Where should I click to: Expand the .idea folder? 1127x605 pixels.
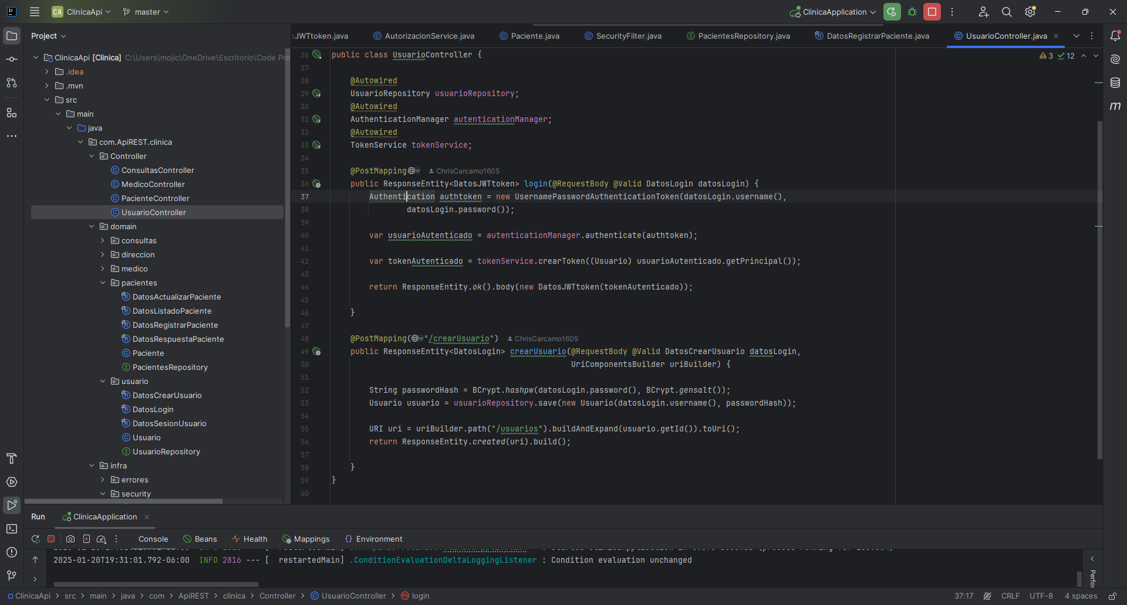pos(47,72)
